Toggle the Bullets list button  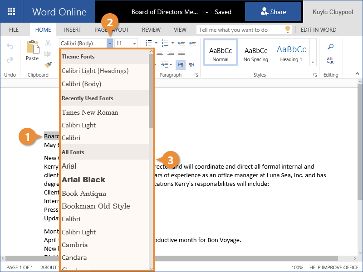click(x=149, y=43)
